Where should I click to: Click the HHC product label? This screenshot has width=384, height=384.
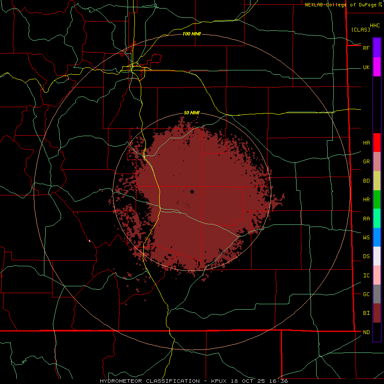tap(375, 26)
